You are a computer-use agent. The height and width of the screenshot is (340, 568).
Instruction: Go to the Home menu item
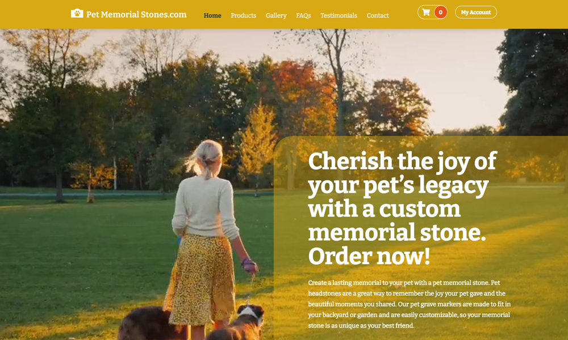212,15
